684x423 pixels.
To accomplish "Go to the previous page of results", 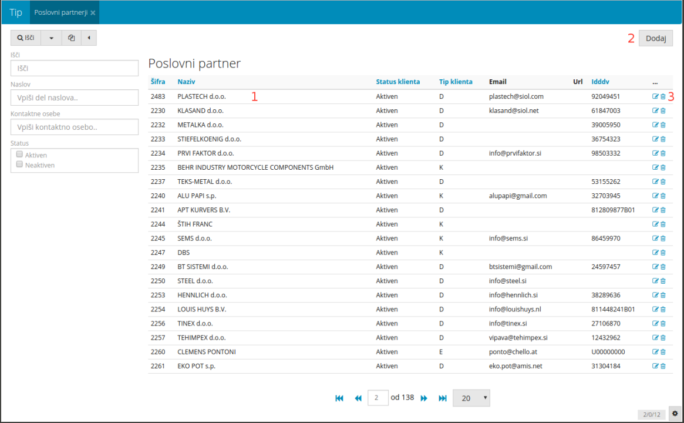I will pos(358,398).
